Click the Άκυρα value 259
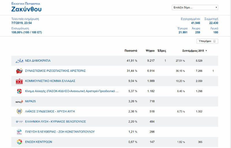 [x=198, y=32]
